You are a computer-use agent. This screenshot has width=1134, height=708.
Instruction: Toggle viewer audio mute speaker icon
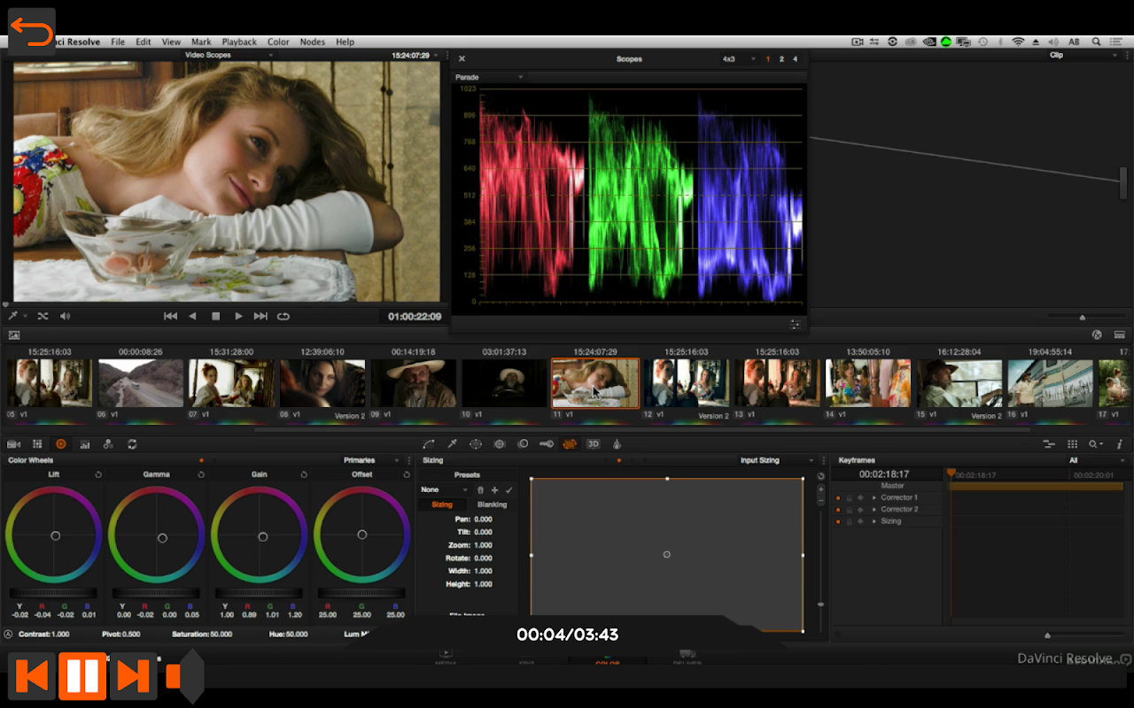(x=65, y=316)
